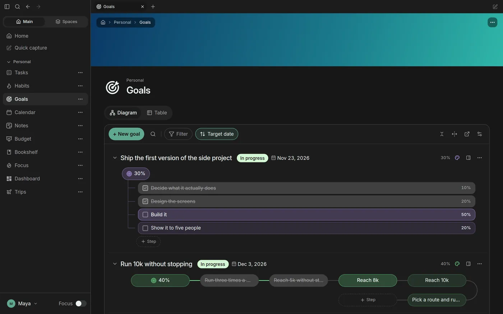Collapse all goals icon in toolbar
This screenshot has width=503, height=314.
(x=442, y=134)
